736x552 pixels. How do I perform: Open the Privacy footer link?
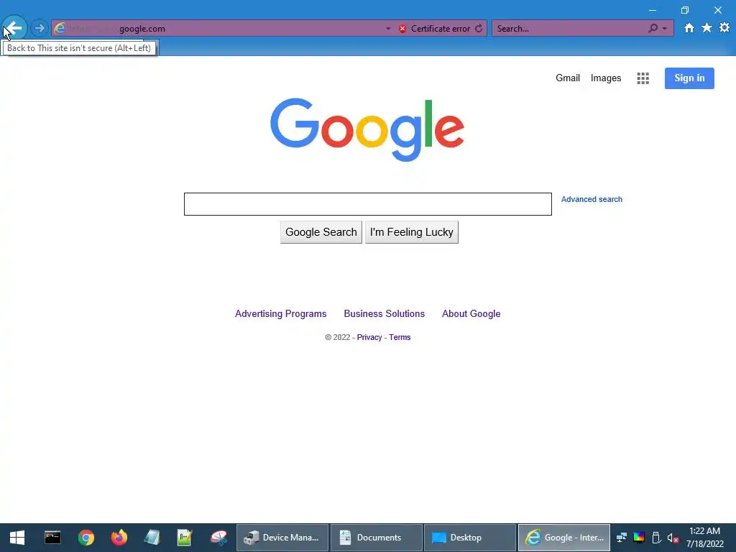tap(369, 337)
